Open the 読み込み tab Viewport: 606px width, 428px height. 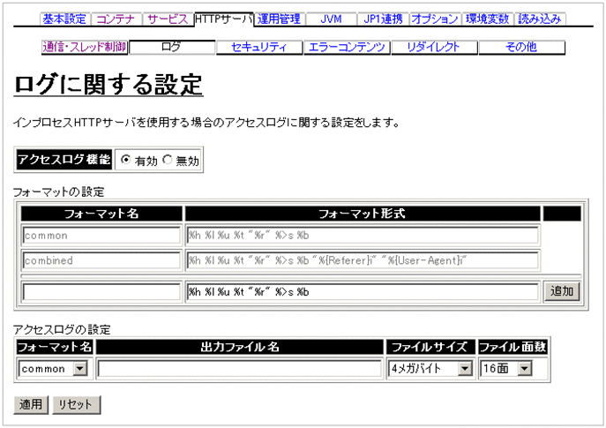540,19
